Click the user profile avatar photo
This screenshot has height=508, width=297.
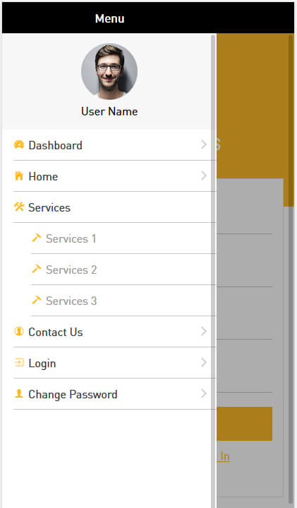109,71
